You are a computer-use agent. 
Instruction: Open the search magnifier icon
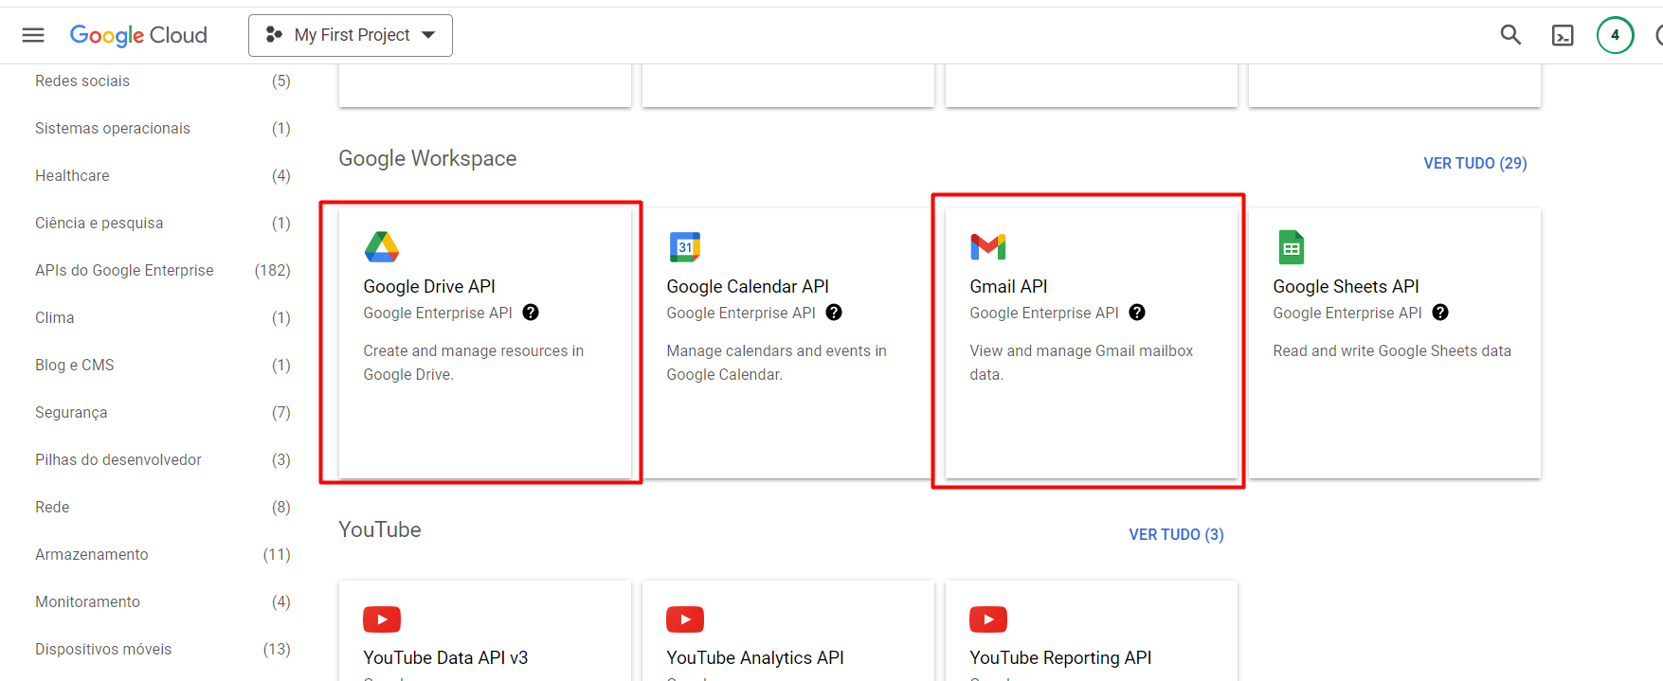(x=1510, y=35)
